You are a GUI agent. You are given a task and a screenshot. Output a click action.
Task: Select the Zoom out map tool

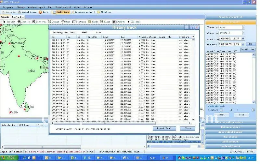[x=39, y=22]
